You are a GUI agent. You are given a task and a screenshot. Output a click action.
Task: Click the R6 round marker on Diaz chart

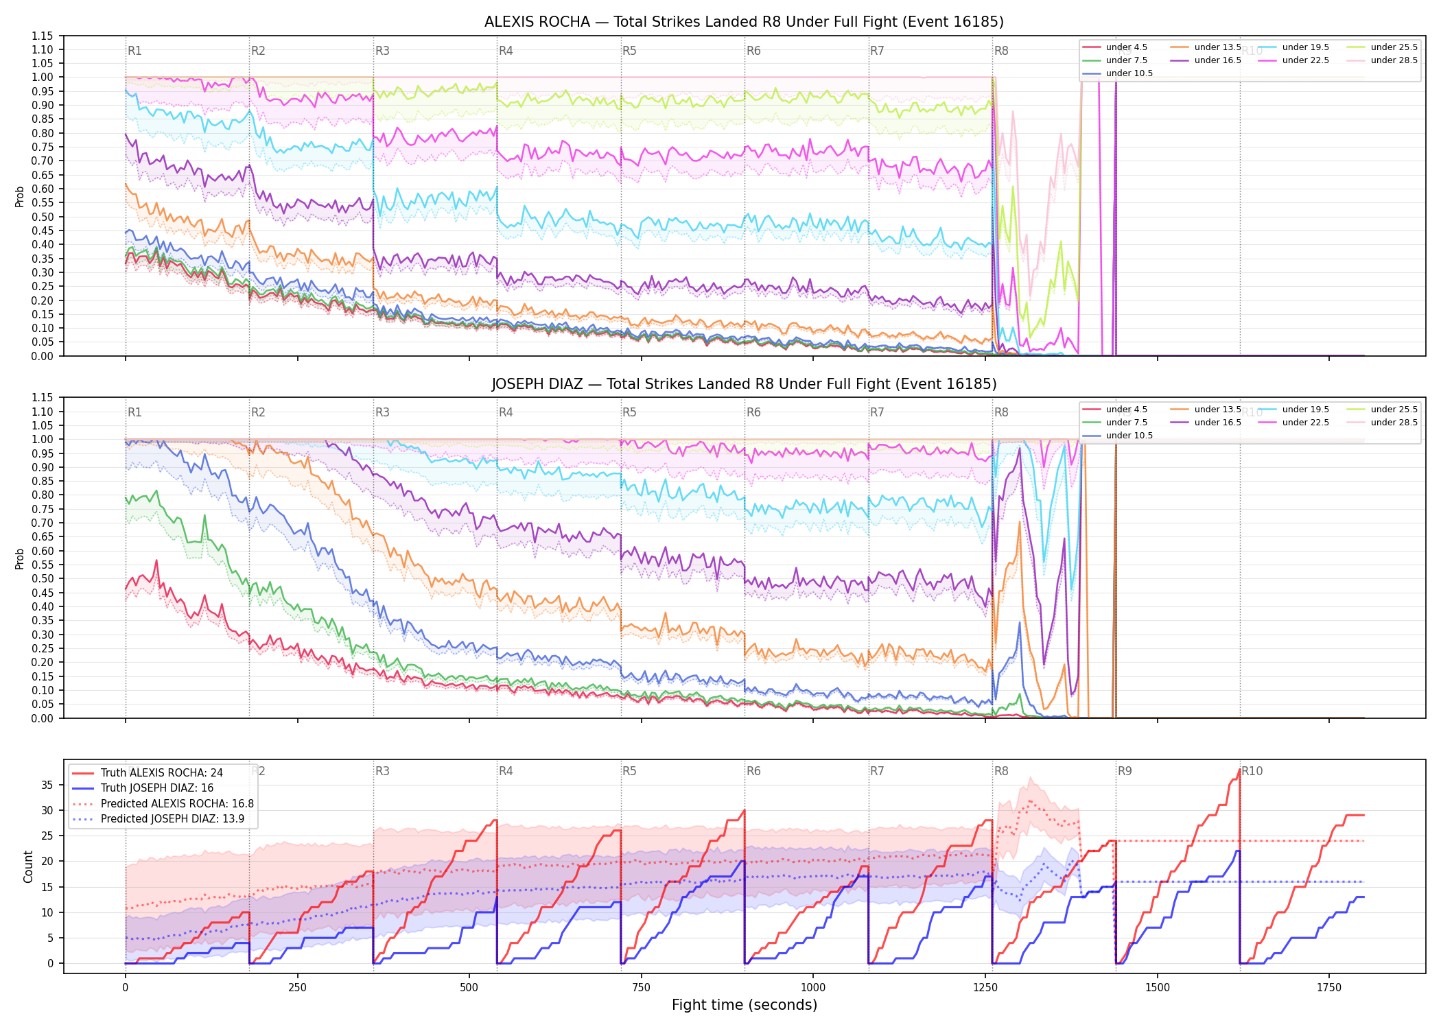[753, 412]
